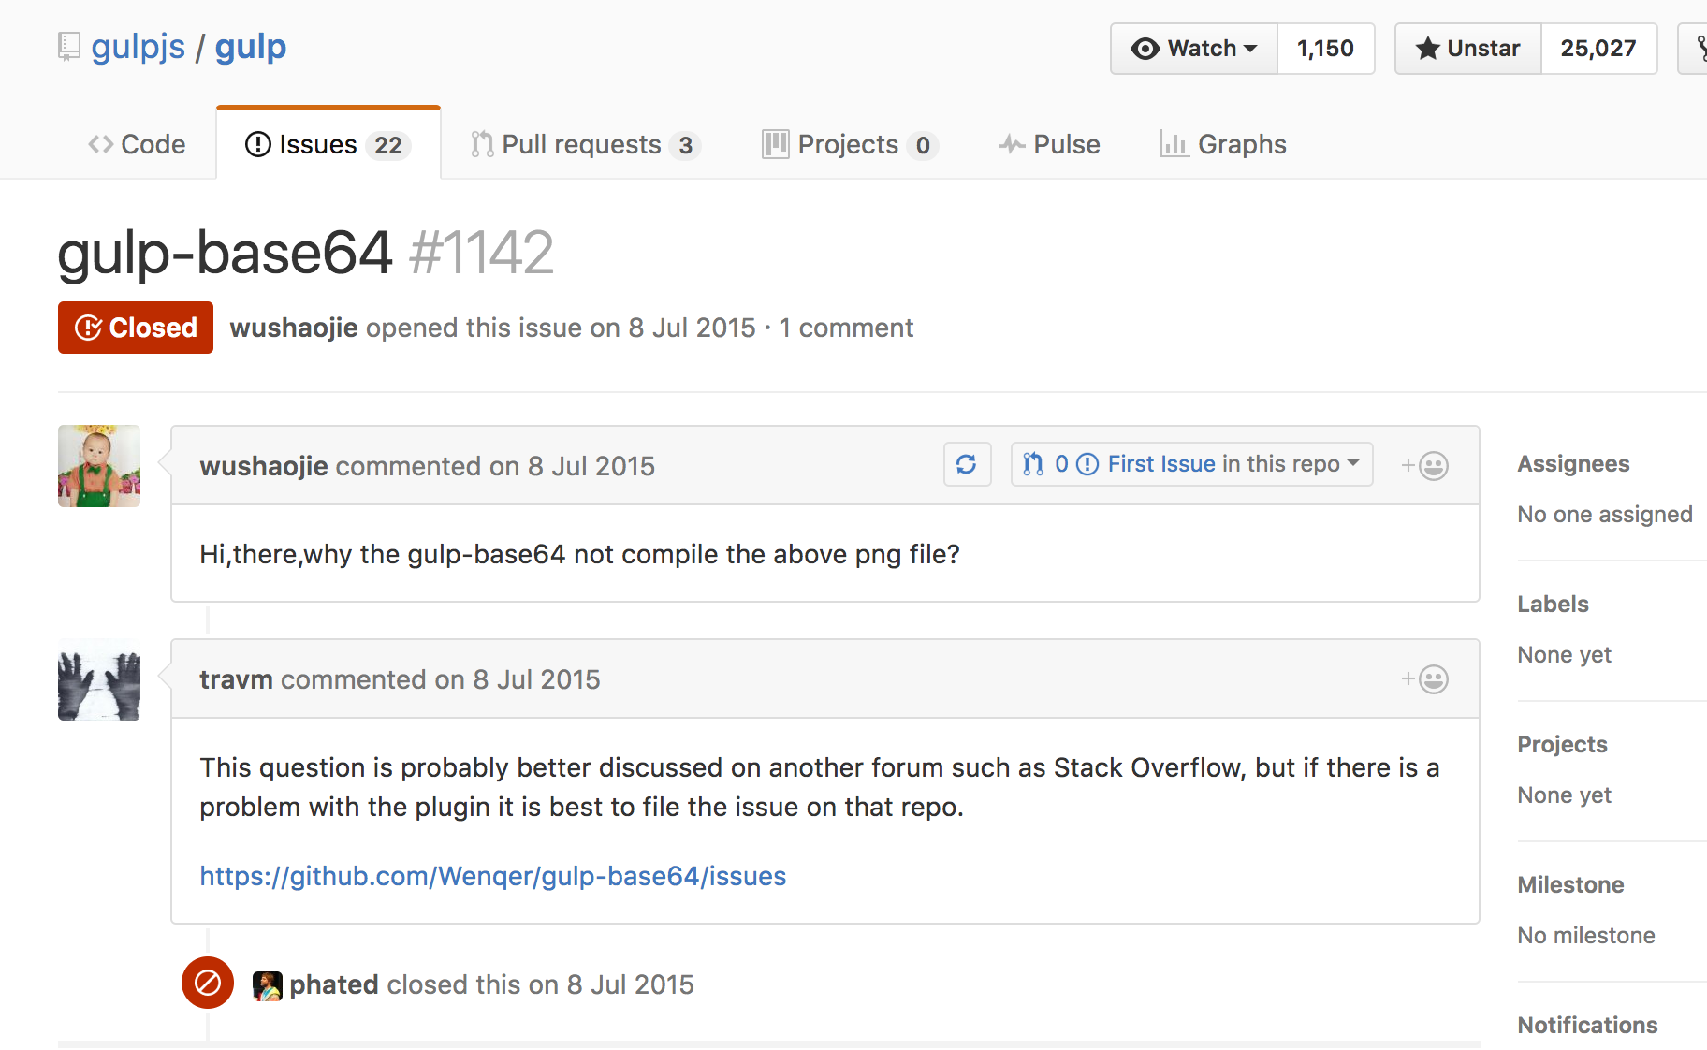This screenshot has height=1050, width=1707.
Task: Click wushaojie's avatar thumbnail
Action: click(99, 466)
